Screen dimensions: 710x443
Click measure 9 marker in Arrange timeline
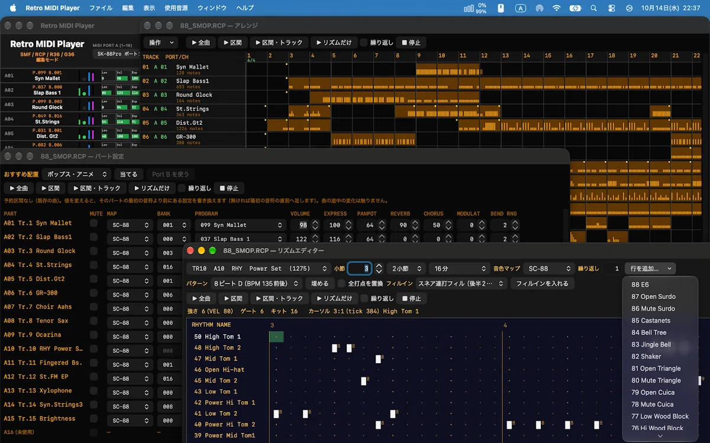point(418,56)
